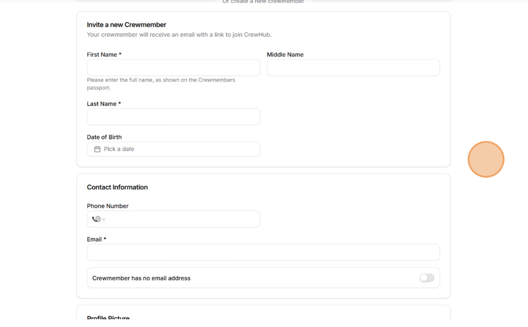Image resolution: width=528 pixels, height=327 pixels.
Task: Toggle 'Crewmember has no email address' switch
Action: click(427, 278)
